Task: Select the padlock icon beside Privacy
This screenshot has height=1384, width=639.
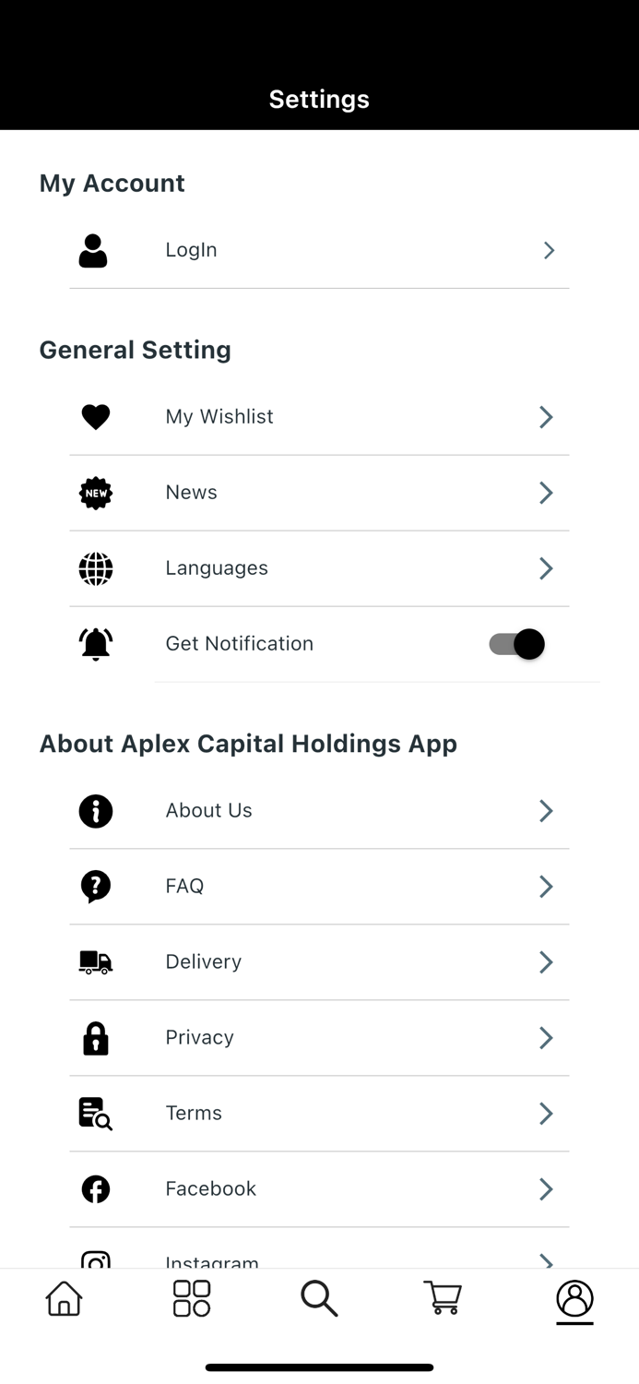Action: pos(95,1037)
